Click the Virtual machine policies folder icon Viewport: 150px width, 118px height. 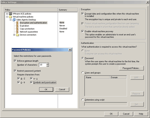(x=10, y=17)
